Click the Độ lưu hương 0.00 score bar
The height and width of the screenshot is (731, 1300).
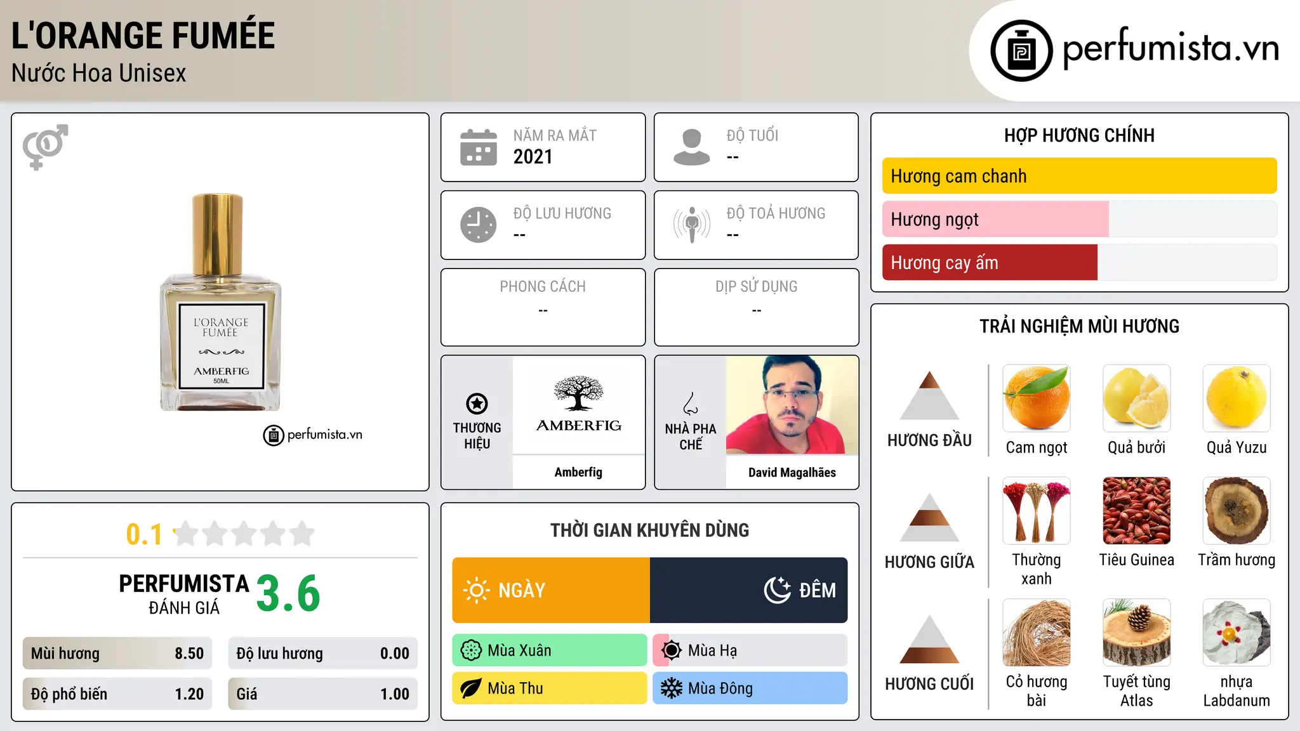click(x=322, y=654)
